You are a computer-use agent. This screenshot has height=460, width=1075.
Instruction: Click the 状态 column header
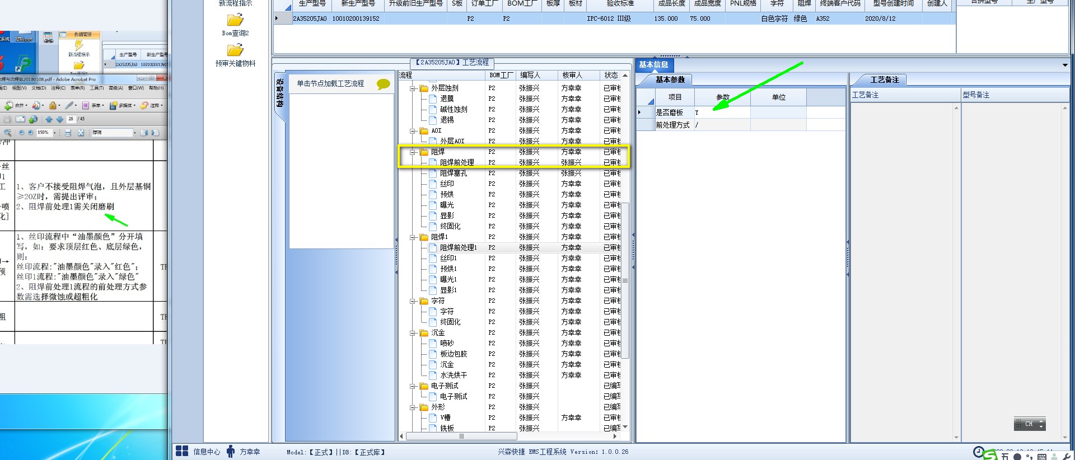pos(611,75)
